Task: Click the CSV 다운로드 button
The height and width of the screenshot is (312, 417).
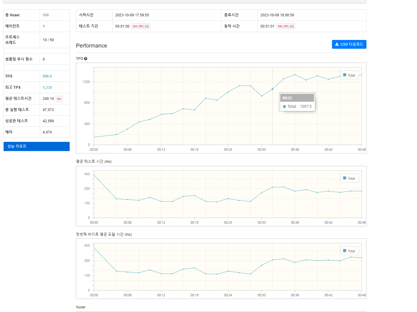Action: tap(349, 44)
